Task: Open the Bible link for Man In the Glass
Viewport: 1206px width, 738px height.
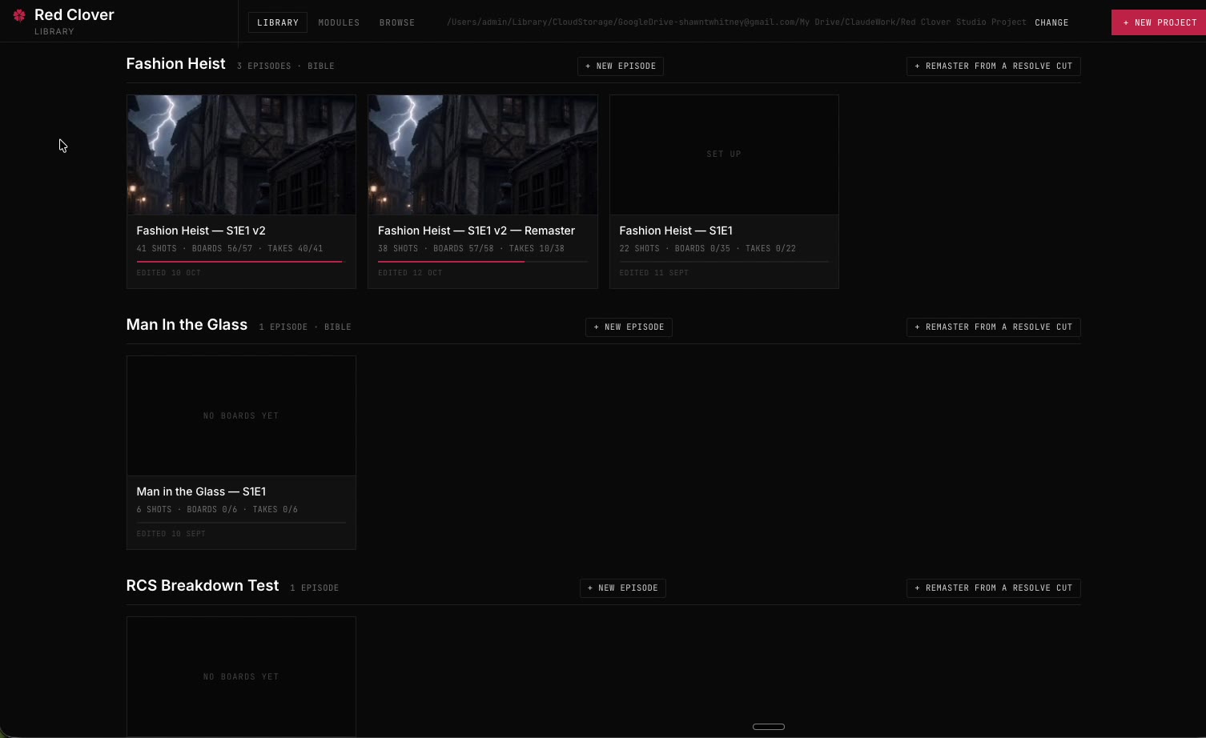Action: [x=338, y=327]
